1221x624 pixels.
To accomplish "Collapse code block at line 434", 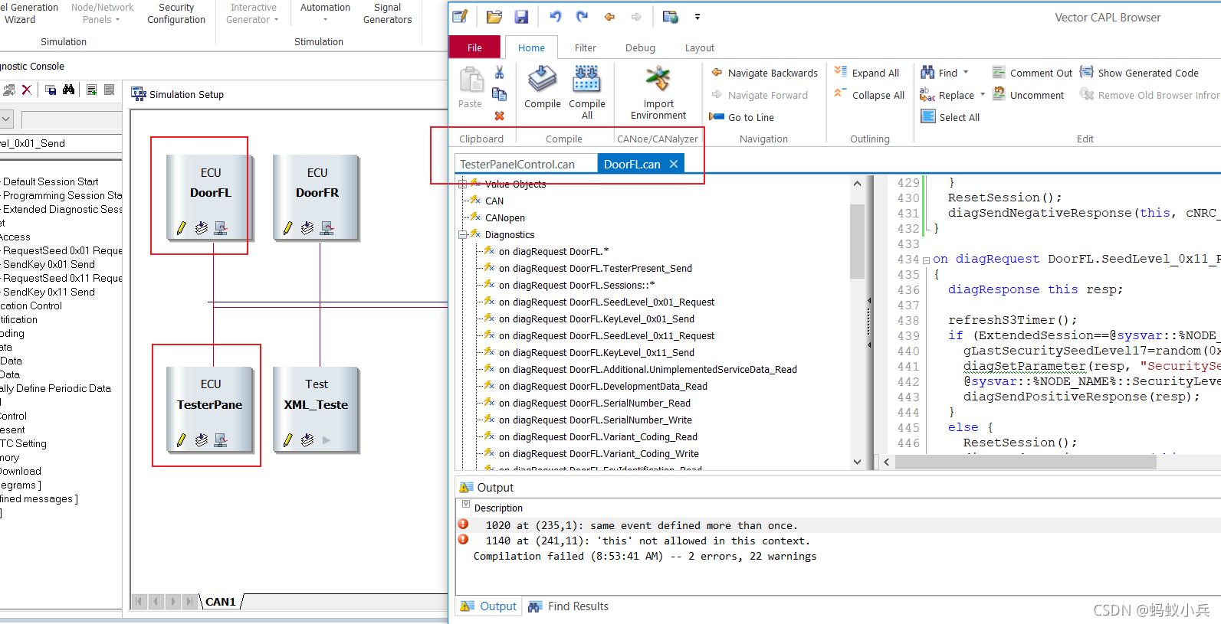I will pos(926,260).
